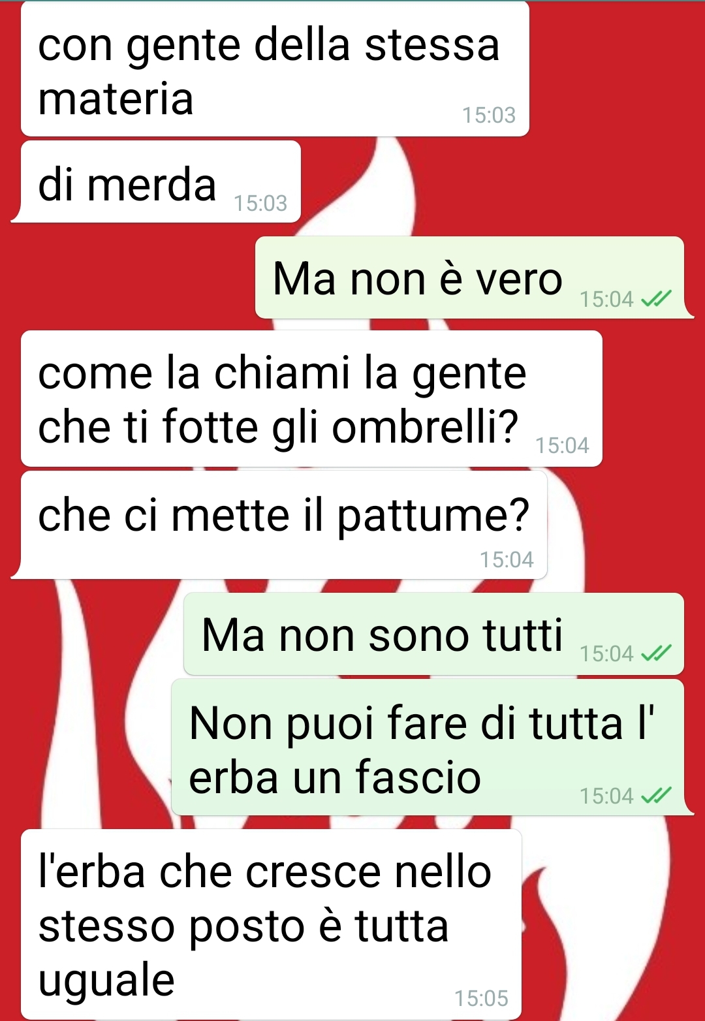Tap the 'Ma non sono tutti' message
This screenshot has width=705, height=1021.
click(x=433, y=634)
